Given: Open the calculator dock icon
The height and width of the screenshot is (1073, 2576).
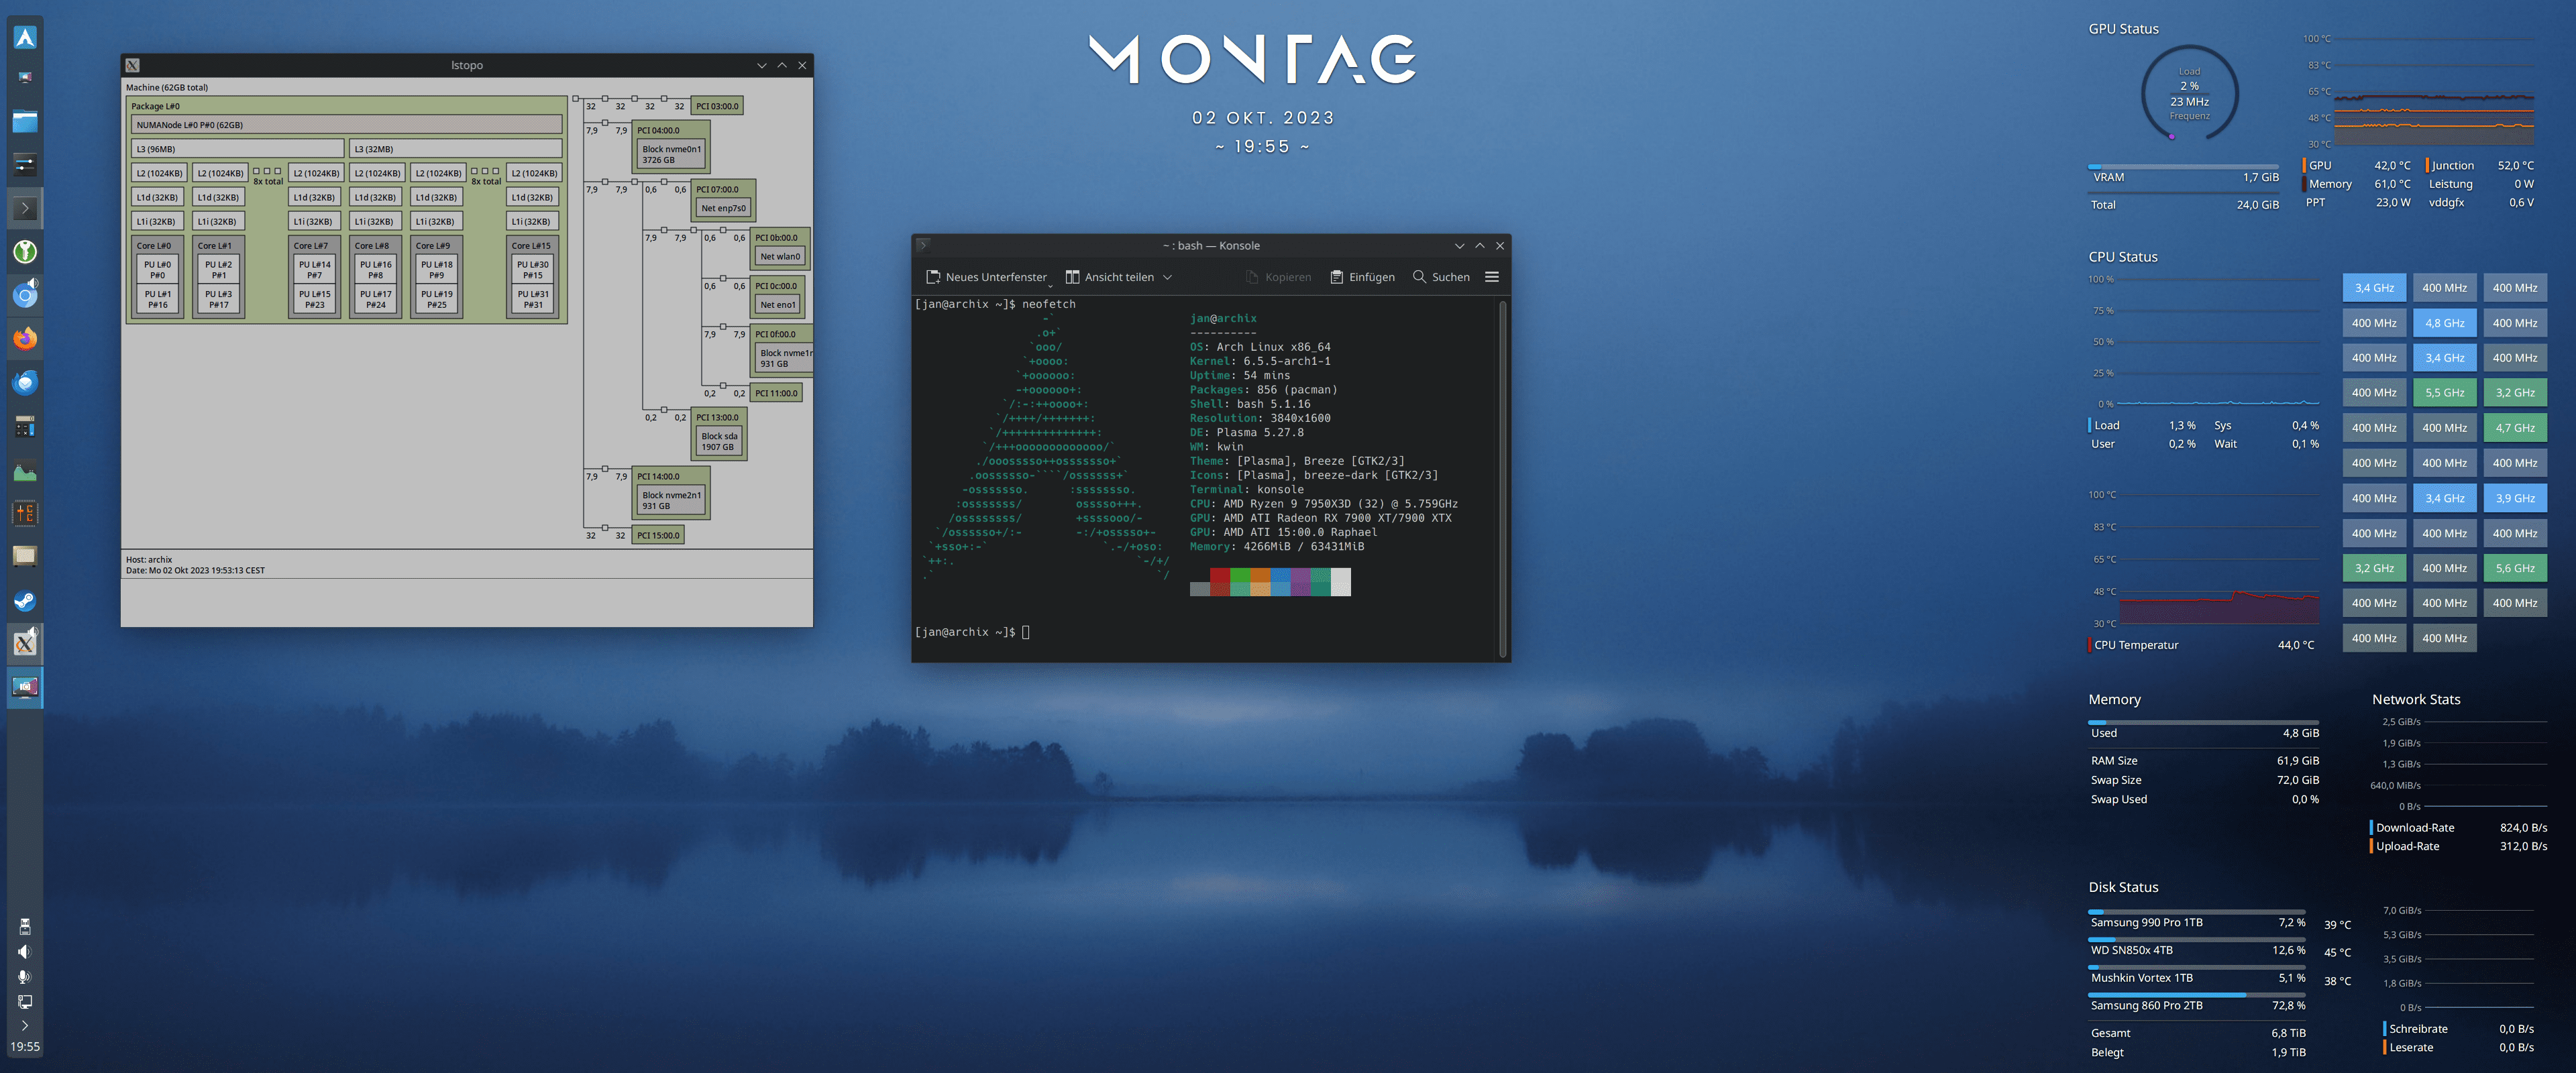Looking at the screenshot, I should (25, 427).
